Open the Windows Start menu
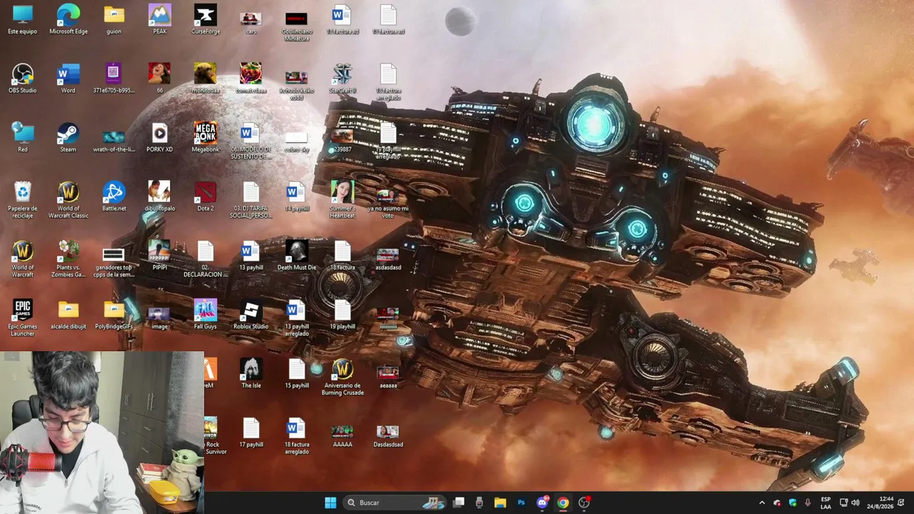 coord(330,503)
